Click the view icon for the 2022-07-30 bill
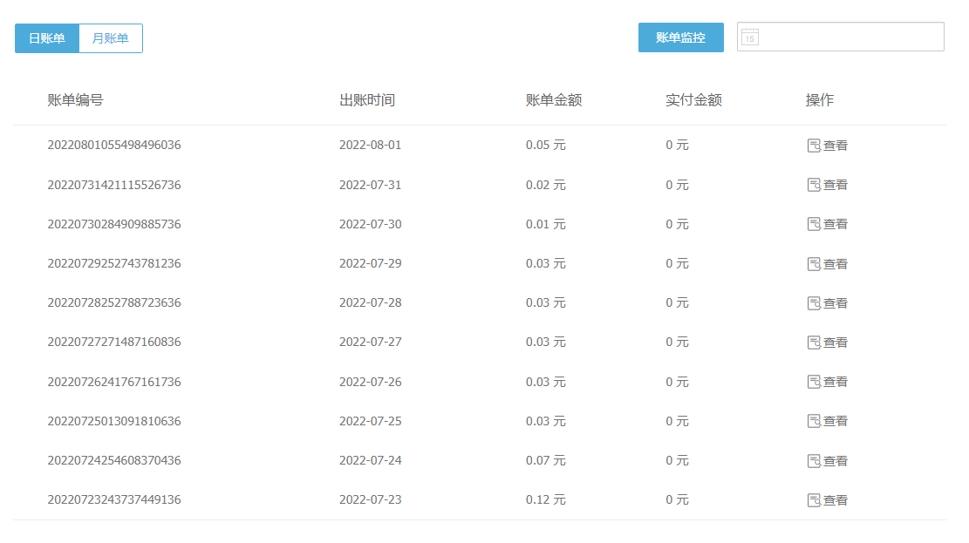The image size is (969, 543). click(x=815, y=224)
